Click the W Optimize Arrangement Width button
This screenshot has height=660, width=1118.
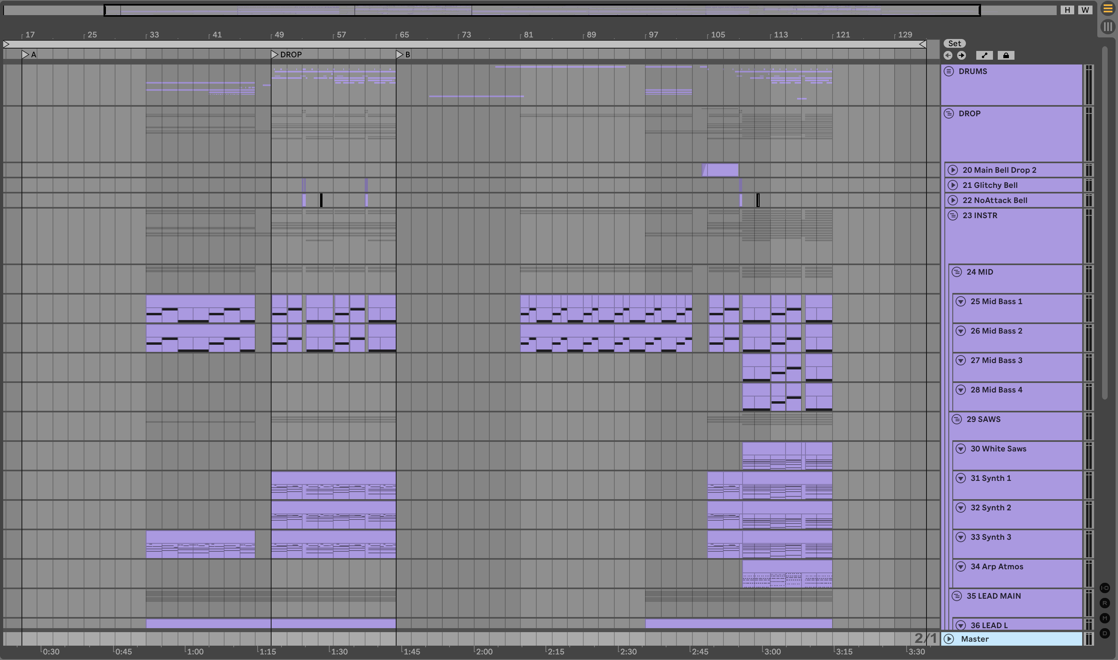[1085, 10]
